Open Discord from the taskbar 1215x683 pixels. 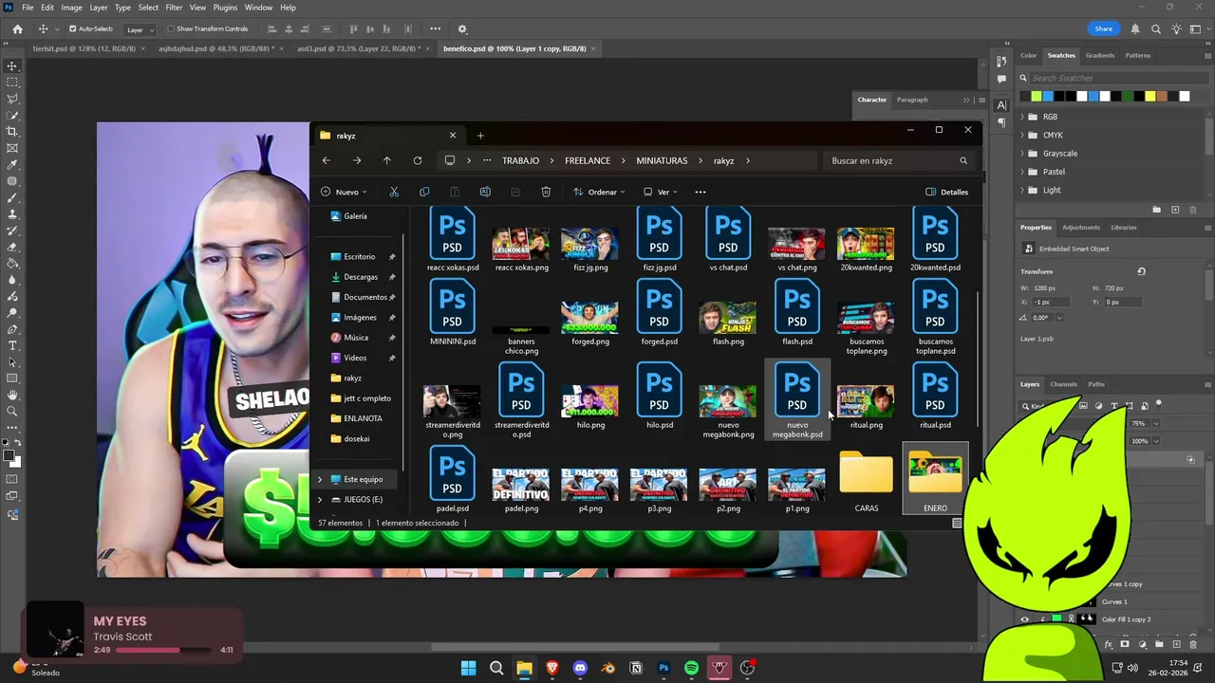(x=580, y=668)
